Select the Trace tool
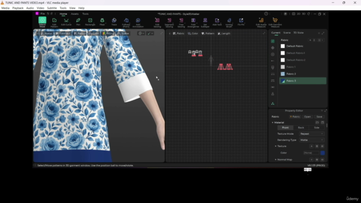 click(114, 21)
